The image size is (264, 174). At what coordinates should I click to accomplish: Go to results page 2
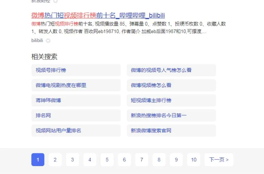[x=55, y=160]
